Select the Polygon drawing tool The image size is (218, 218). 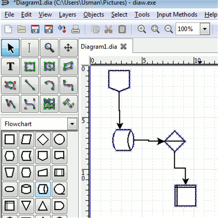(x=68, y=66)
